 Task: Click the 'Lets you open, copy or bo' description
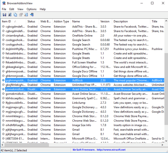coord(131,103)
